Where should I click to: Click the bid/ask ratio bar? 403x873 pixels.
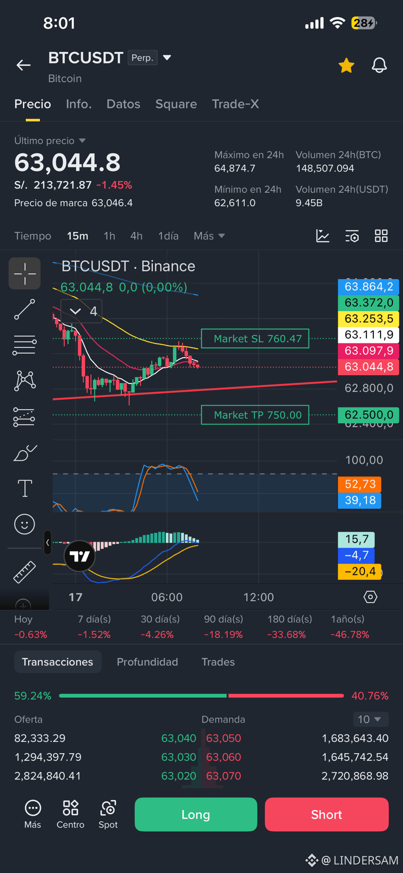[201, 696]
